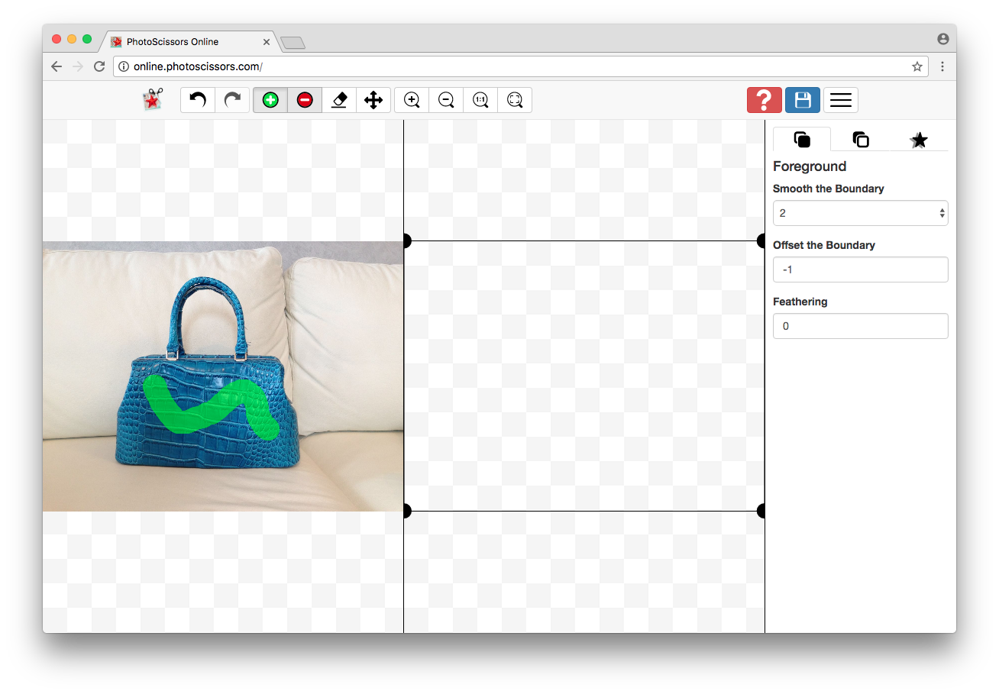Click the redo arrow button
The width and height of the screenshot is (999, 694).
pyautogui.click(x=232, y=100)
